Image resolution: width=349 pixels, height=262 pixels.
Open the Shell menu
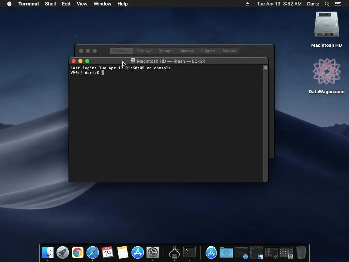click(50, 4)
